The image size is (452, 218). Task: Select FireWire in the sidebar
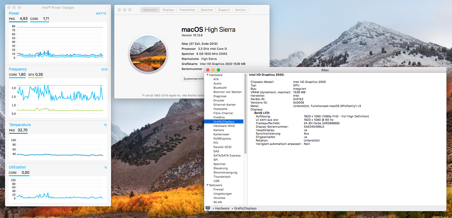219,117
